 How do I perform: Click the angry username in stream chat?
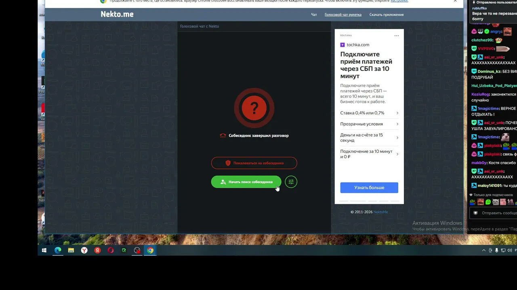point(496,31)
